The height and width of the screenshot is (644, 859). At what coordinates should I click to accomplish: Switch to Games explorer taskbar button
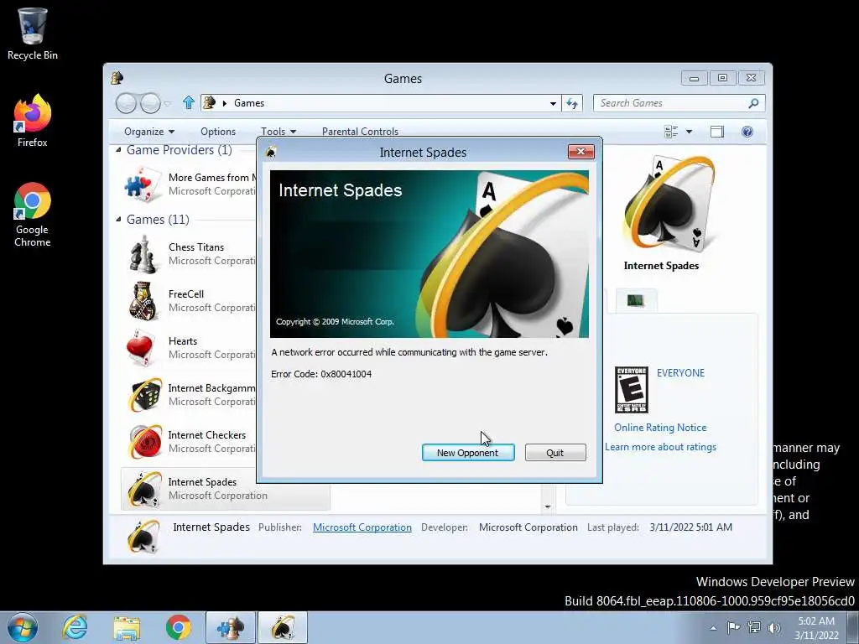[x=231, y=627]
